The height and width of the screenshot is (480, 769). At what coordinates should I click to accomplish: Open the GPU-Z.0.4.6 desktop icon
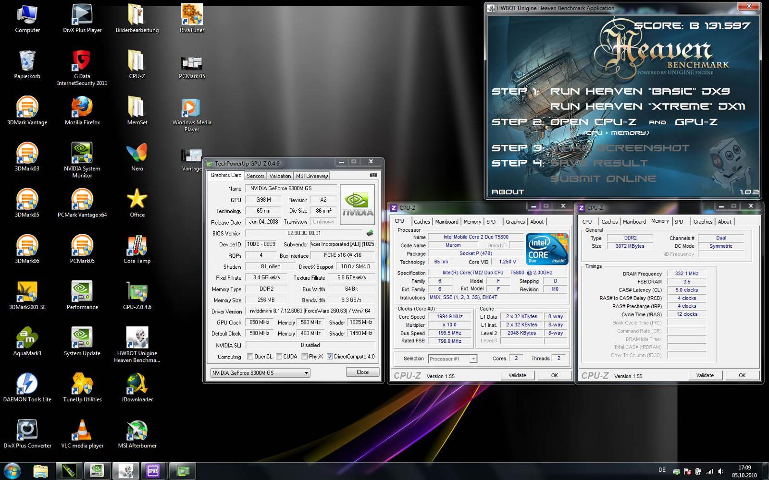tap(137, 295)
